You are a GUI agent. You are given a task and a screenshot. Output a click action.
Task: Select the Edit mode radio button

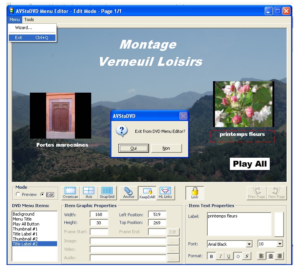(x=42, y=194)
